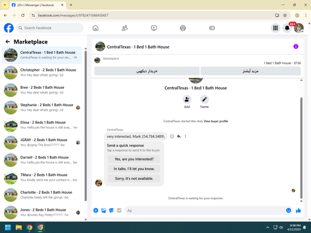
Task: Bookmark this page with the star
Action: tap(285, 16)
